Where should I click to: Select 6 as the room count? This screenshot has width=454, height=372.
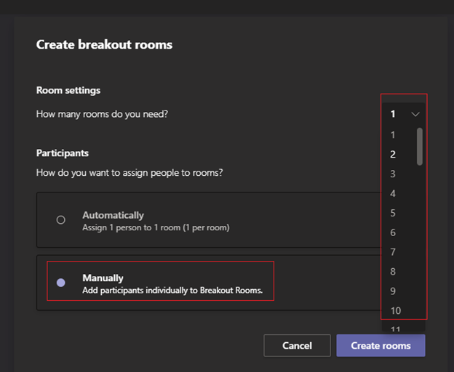tap(393, 232)
